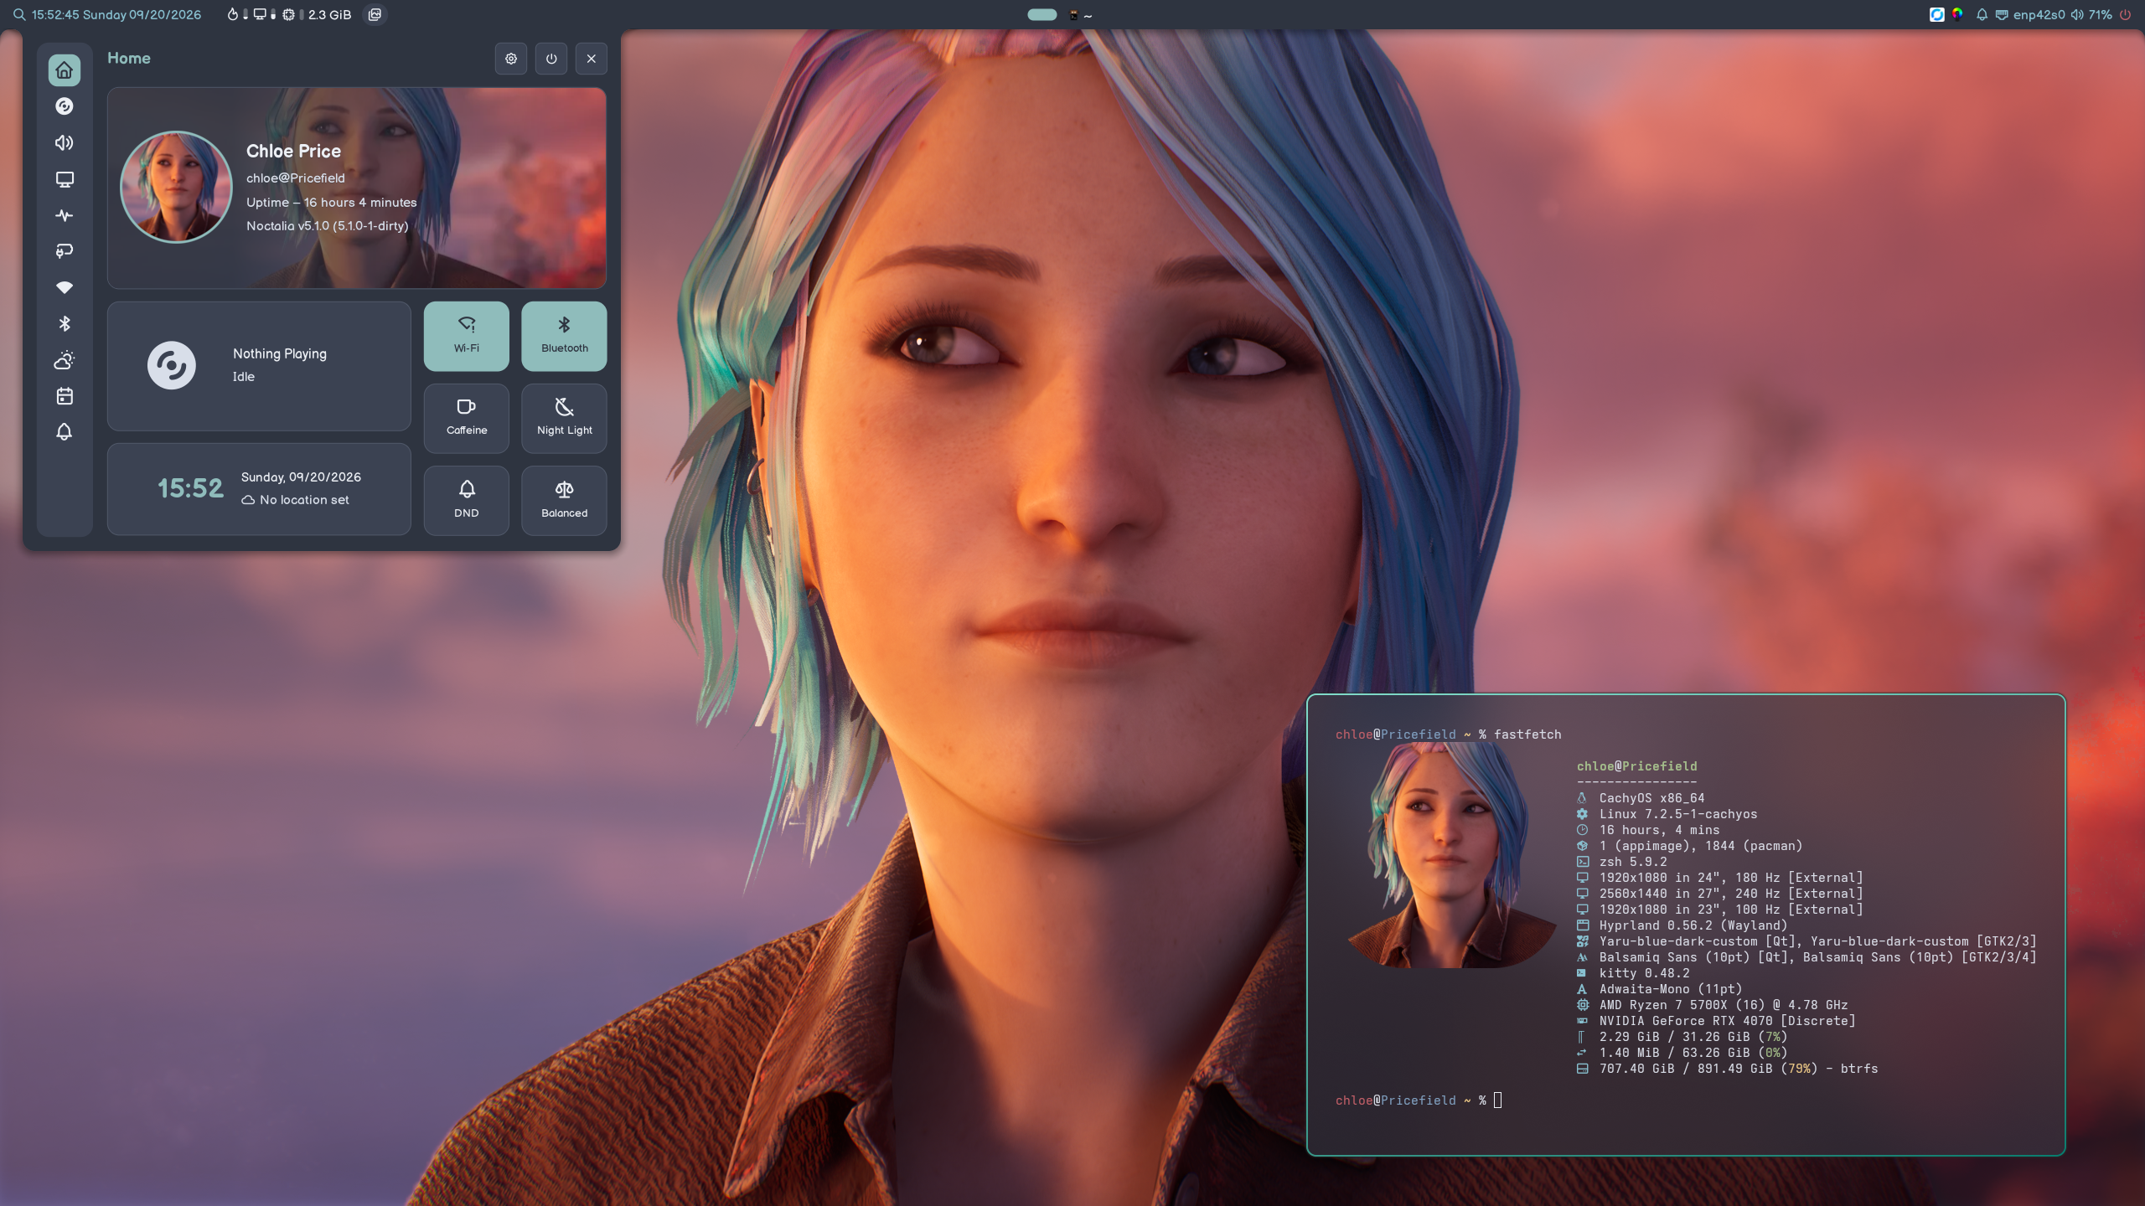The image size is (2145, 1206).
Task: Click Chloe Price profile avatar
Action: tap(176, 187)
